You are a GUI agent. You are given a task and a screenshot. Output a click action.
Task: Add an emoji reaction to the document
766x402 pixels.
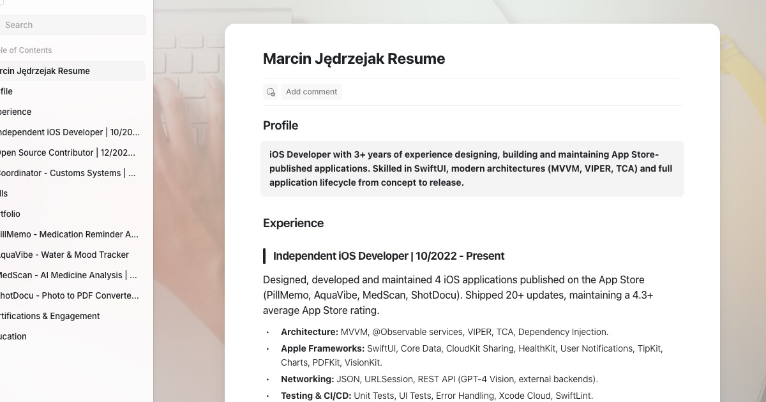271,92
